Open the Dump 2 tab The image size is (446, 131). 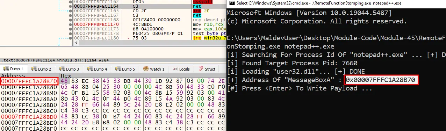(42, 69)
